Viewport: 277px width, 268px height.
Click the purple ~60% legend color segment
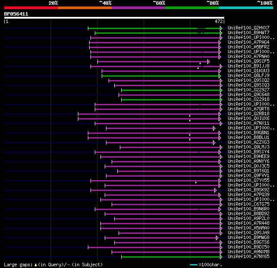point(138,8)
